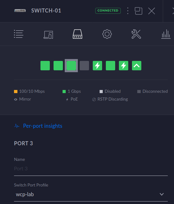Select the switch ports tab icon
Screen dimensions: 174x204
tap(78, 34)
